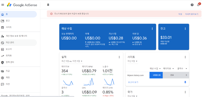The height and width of the screenshot is (97, 202).
Task: Click the 페이지 RPM sparkline chart
Action: (89, 82)
